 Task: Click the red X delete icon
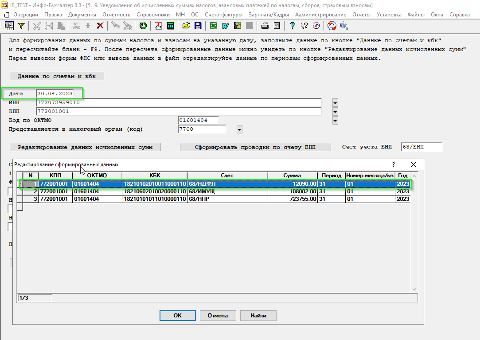click(100, 26)
